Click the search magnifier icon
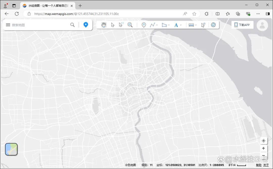The image size is (273, 169). (73, 25)
